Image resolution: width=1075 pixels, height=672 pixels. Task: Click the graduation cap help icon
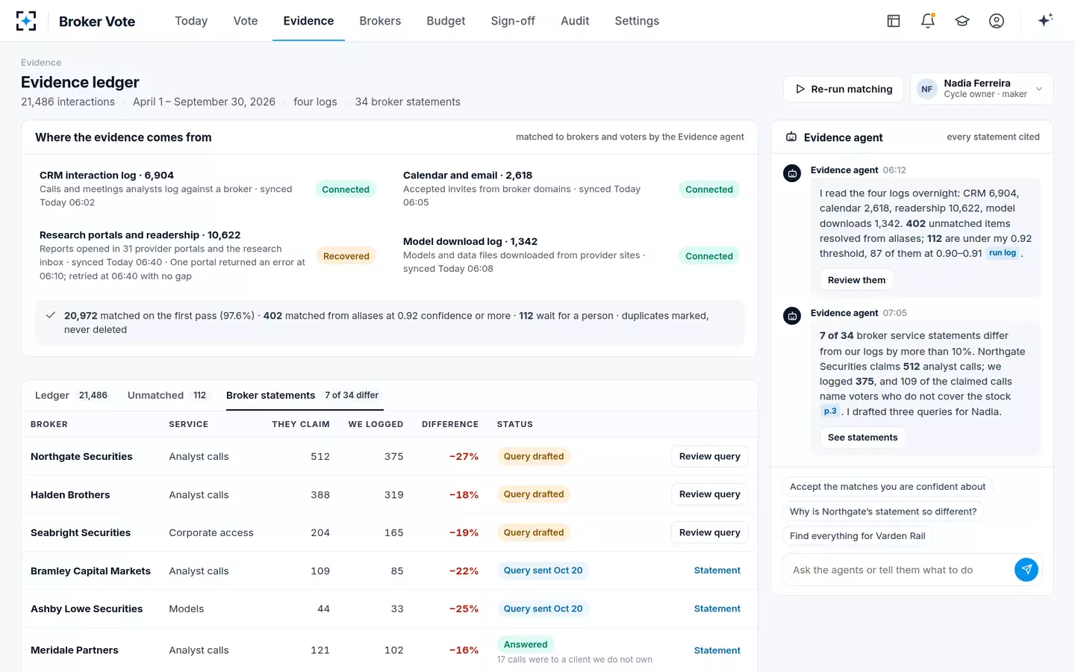click(x=962, y=21)
